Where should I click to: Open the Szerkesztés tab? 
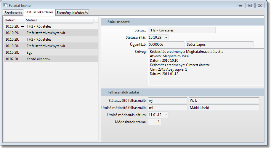click(x=13, y=13)
